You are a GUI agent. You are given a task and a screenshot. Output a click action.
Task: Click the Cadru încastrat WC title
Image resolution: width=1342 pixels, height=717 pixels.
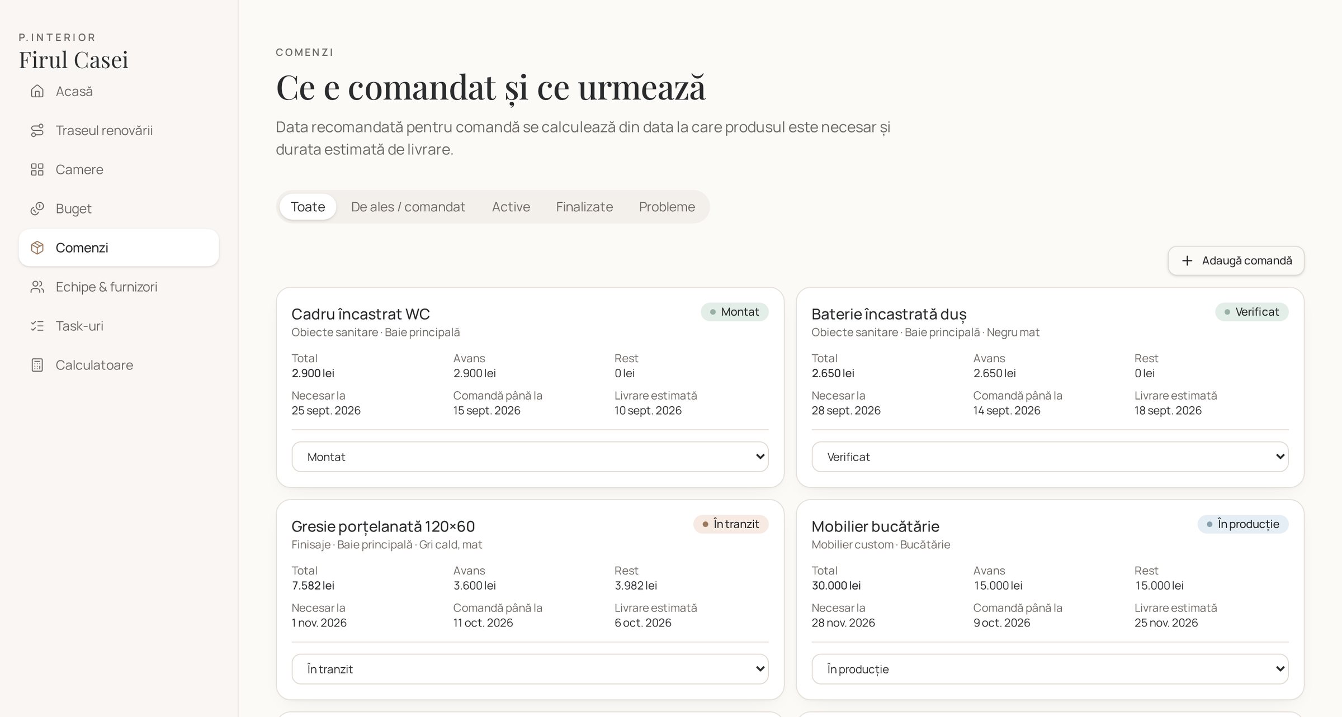(x=361, y=314)
